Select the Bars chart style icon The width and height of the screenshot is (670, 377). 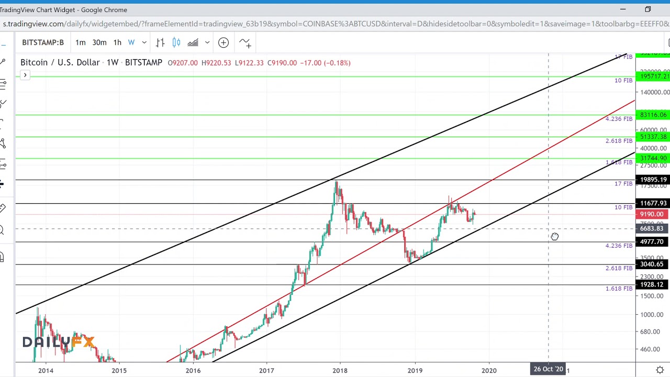(160, 42)
